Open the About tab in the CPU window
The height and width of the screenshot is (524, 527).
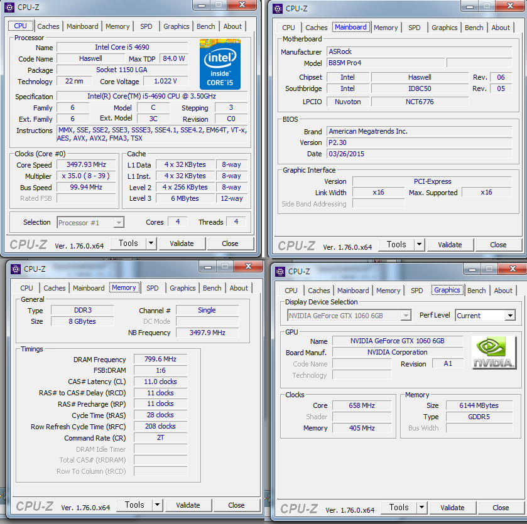tap(232, 26)
